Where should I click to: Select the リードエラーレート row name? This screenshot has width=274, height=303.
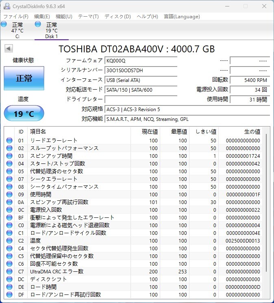[54, 140]
